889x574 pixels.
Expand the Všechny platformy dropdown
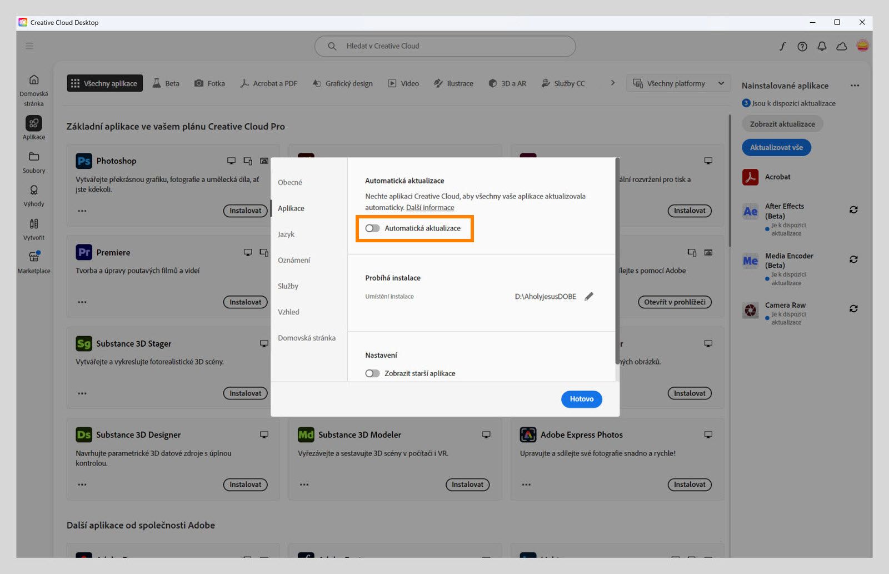[x=680, y=83]
